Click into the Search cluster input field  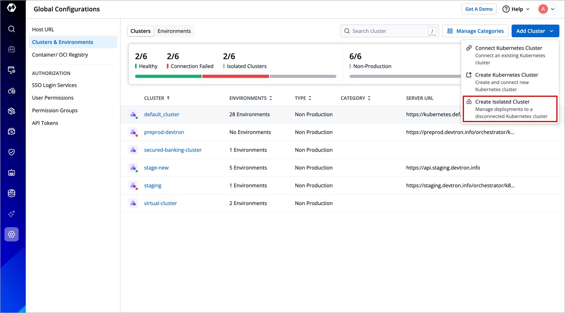[x=387, y=31]
